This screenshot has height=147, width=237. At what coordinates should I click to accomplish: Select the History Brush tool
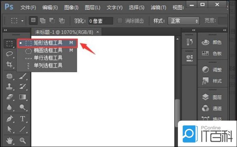pyautogui.click(x=23, y=86)
